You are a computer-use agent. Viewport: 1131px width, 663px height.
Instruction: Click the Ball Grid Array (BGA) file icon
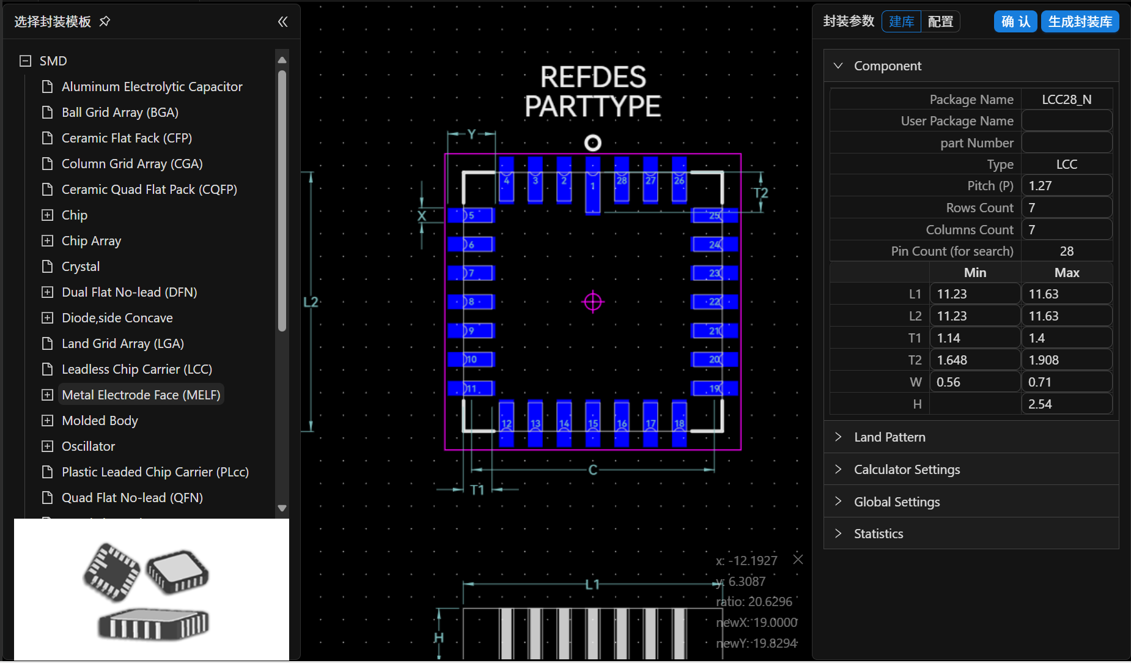[47, 113]
